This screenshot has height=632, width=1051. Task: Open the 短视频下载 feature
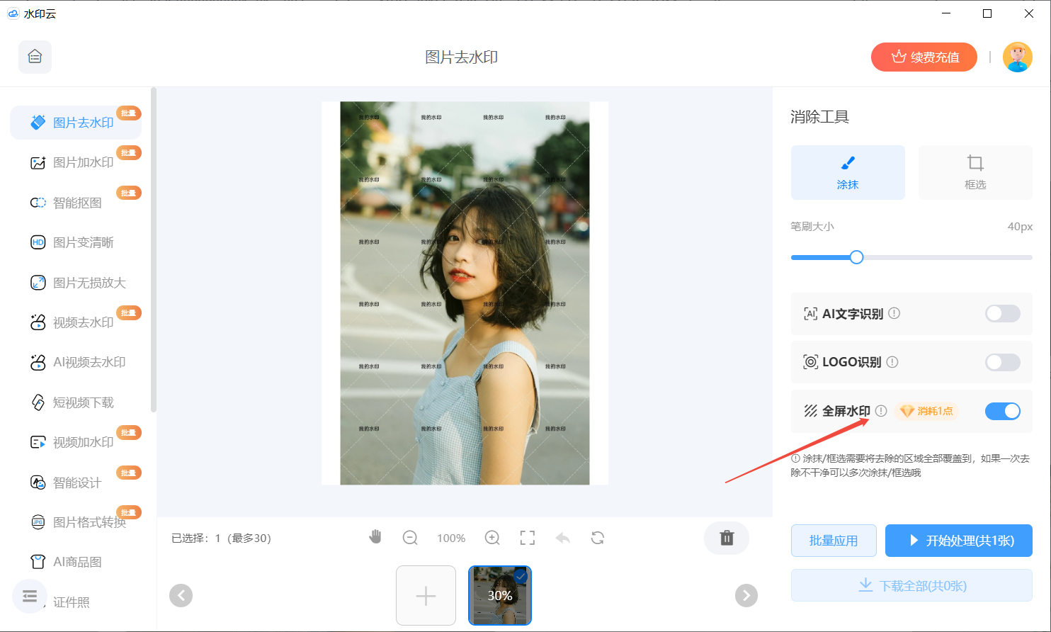click(83, 402)
